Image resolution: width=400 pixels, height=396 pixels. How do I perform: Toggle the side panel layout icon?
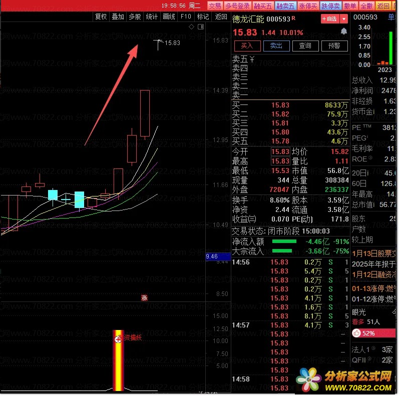click(201, 27)
